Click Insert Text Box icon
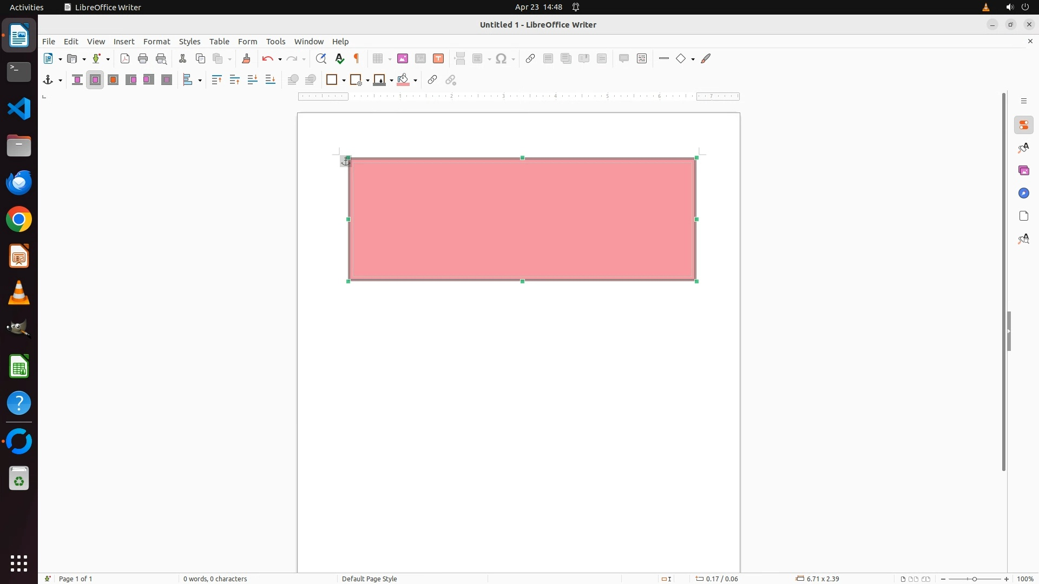Image resolution: width=1039 pixels, height=584 pixels. click(438, 59)
